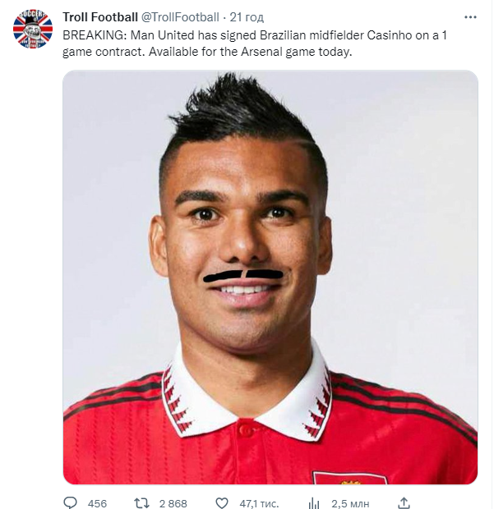Click the word BREAKING in tweet text
Viewport: 494px width, 509px height.
tap(92, 35)
